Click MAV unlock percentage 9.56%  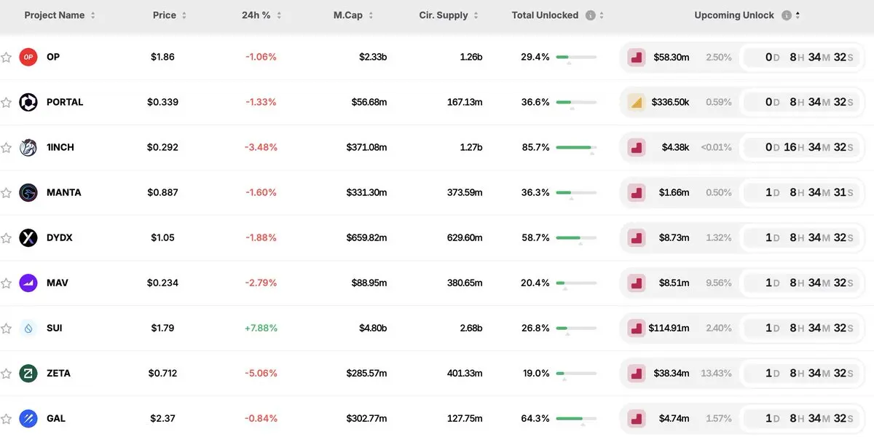coord(719,283)
